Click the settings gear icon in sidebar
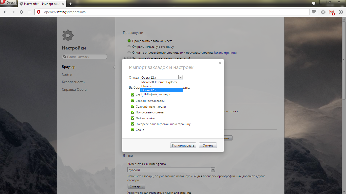Screen dimensions: 346x194 [x=68, y=35]
